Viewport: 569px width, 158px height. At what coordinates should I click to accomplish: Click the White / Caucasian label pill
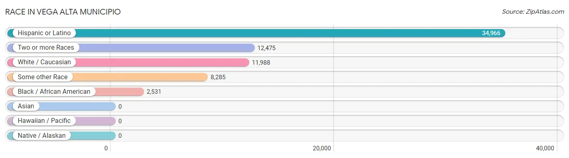pyautogui.click(x=44, y=62)
